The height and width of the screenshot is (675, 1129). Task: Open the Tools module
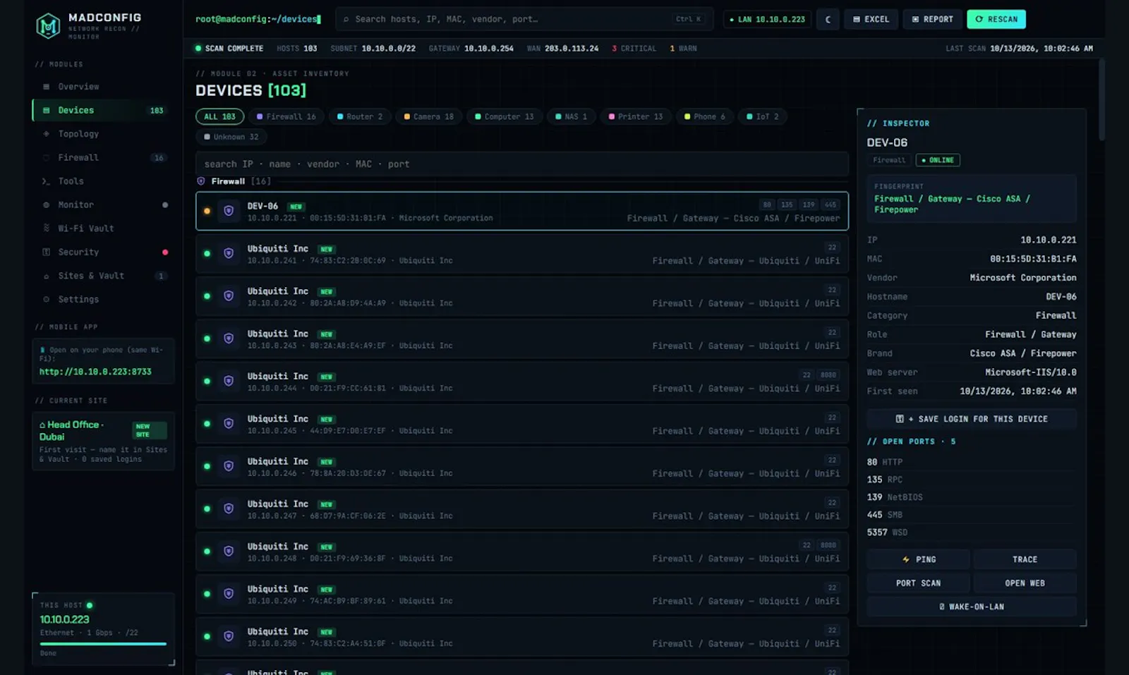pyautogui.click(x=103, y=181)
